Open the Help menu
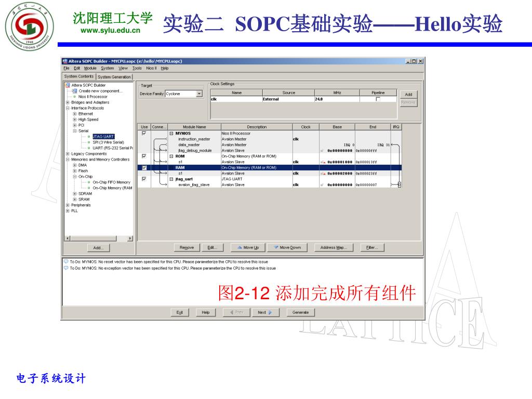 [165, 68]
